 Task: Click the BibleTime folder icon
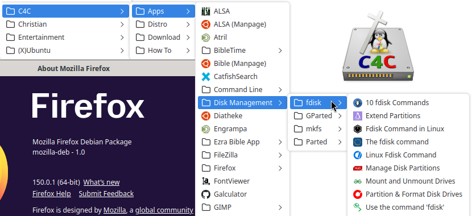click(x=206, y=51)
